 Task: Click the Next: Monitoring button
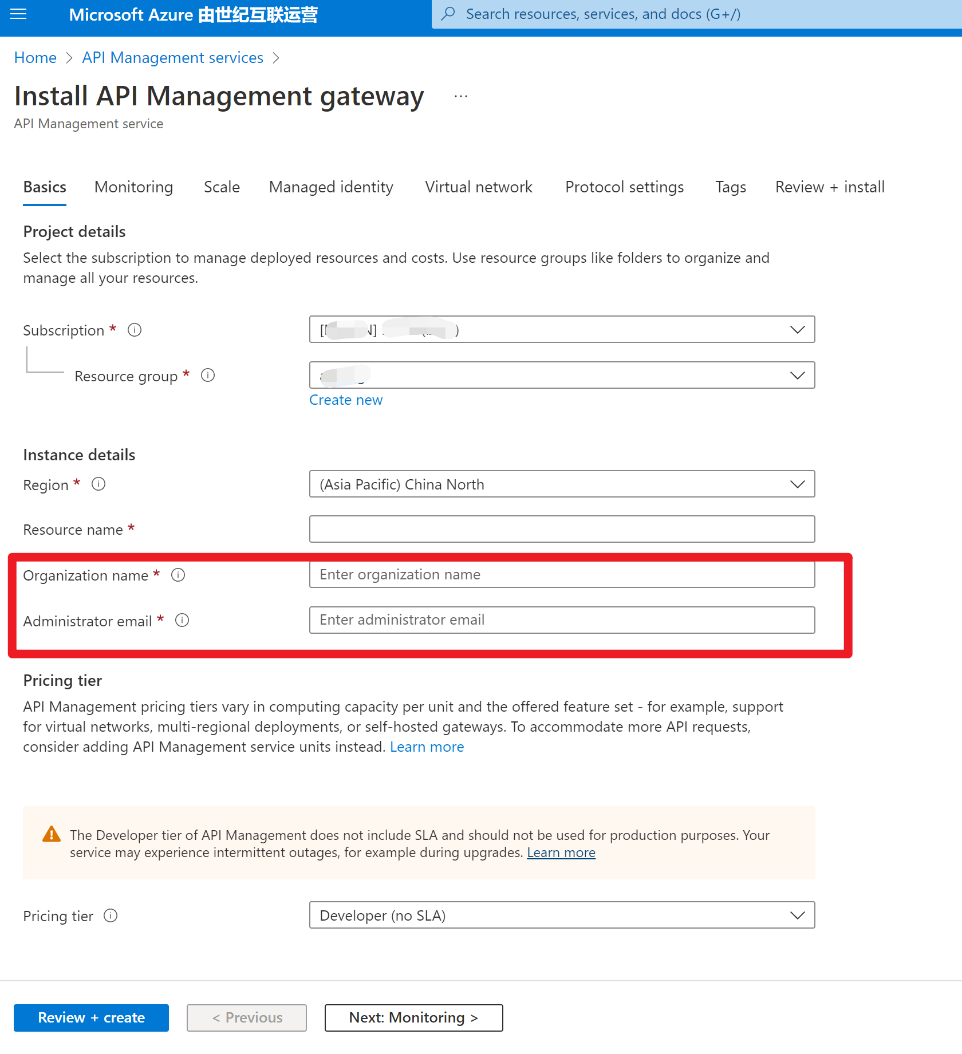[x=413, y=1017]
